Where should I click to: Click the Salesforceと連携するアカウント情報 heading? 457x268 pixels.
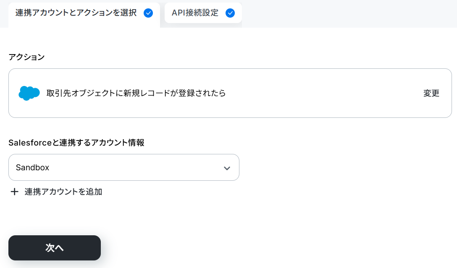[x=76, y=143]
